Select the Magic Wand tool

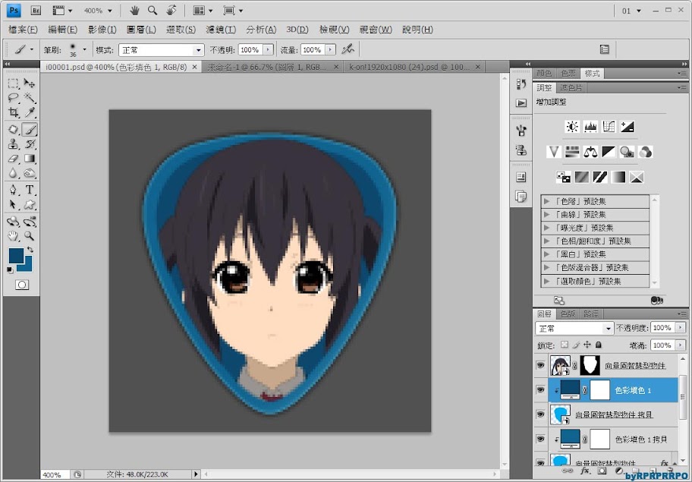[x=30, y=98]
